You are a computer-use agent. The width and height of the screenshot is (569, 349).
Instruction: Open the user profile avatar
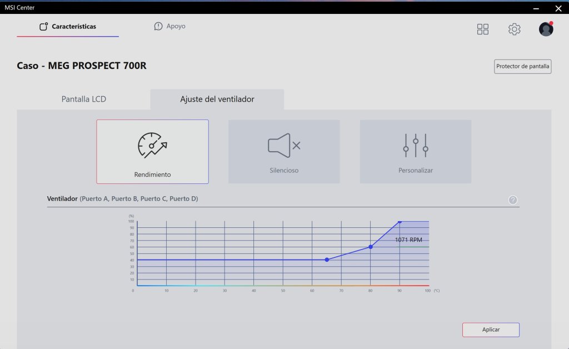click(x=546, y=29)
